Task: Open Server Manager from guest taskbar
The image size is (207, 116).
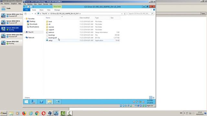Action: 34,102
